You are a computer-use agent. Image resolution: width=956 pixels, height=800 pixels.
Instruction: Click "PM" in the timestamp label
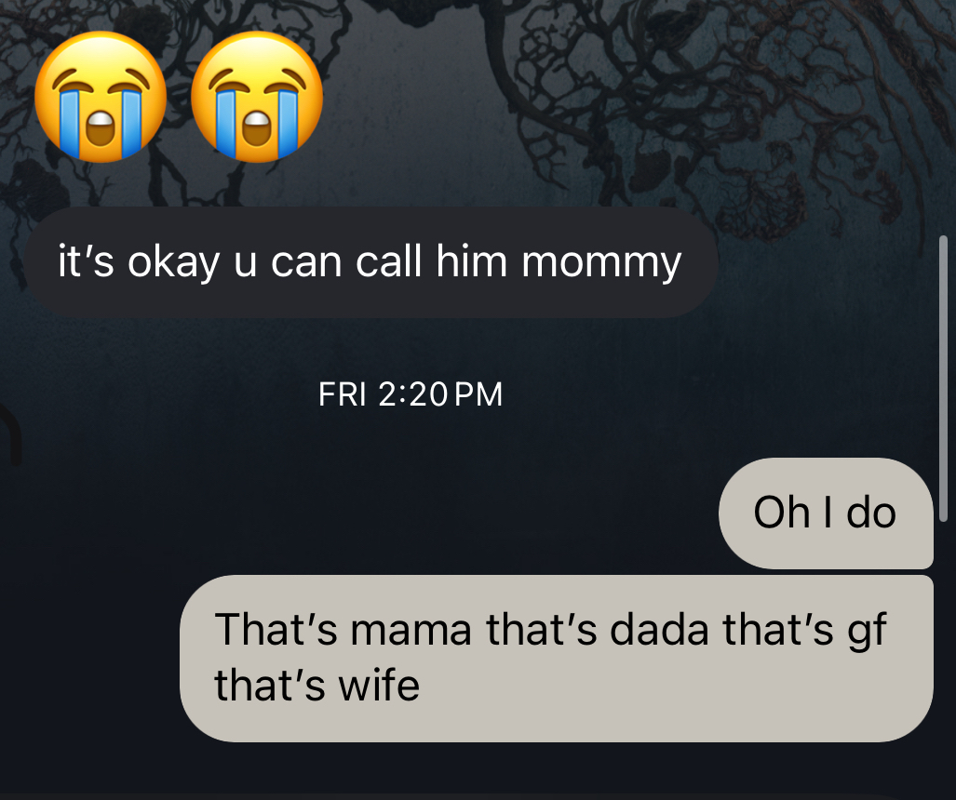478,394
